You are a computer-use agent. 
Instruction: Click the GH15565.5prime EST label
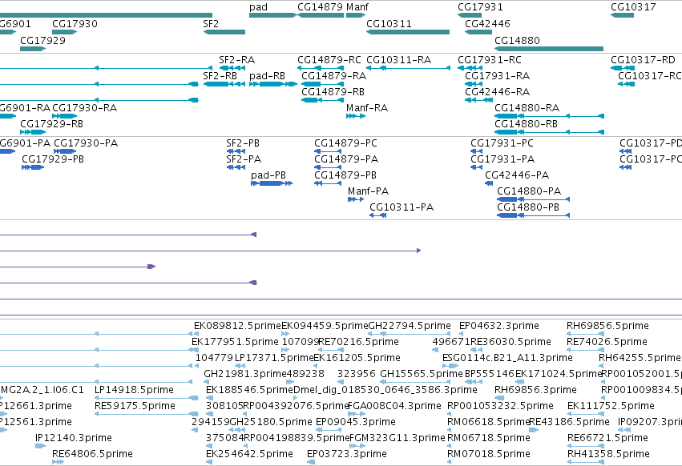tap(422, 374)
